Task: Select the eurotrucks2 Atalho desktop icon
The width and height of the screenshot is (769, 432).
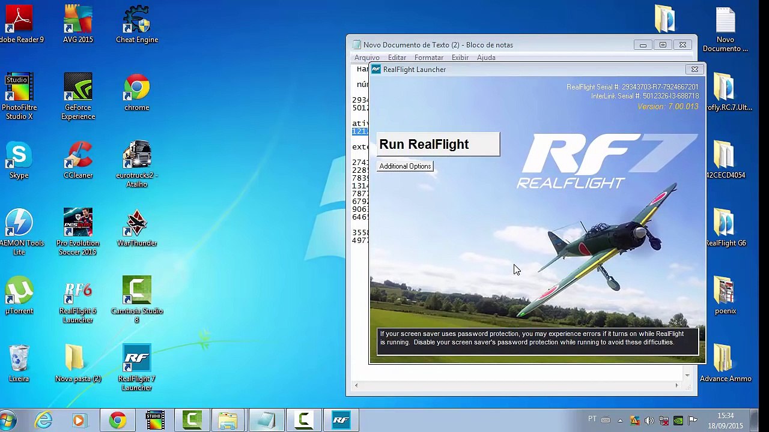Action: point(137,165)
